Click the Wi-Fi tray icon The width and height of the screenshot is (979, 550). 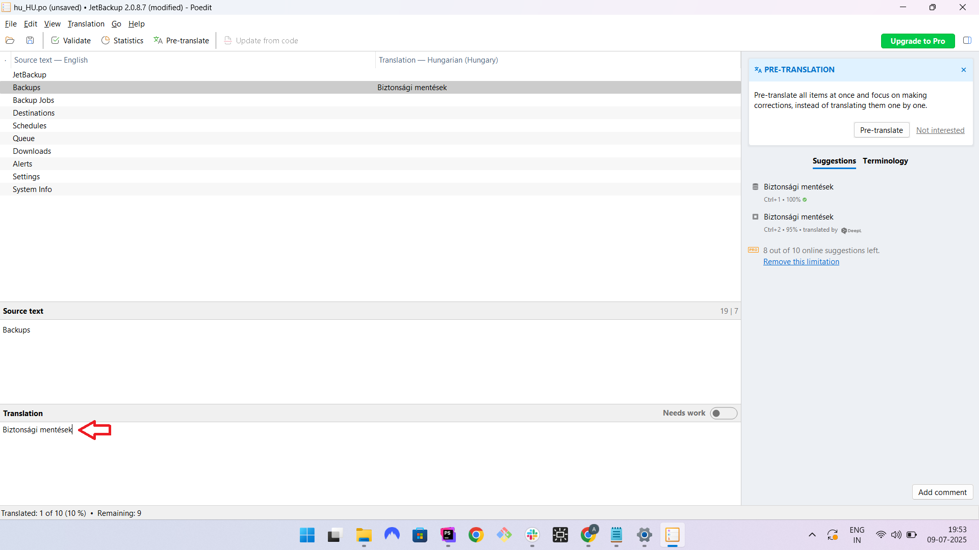881,535
